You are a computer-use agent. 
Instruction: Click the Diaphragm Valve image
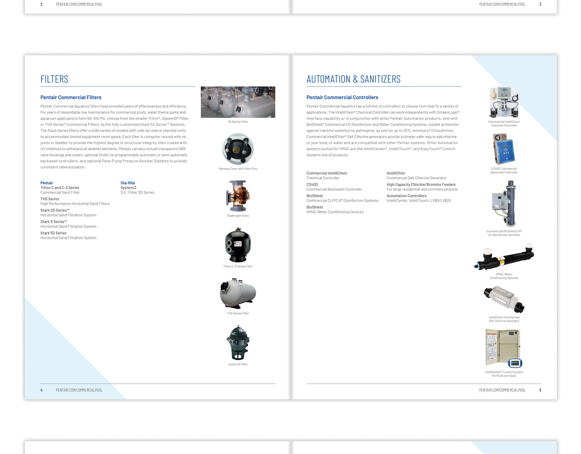tap(238, 196)
